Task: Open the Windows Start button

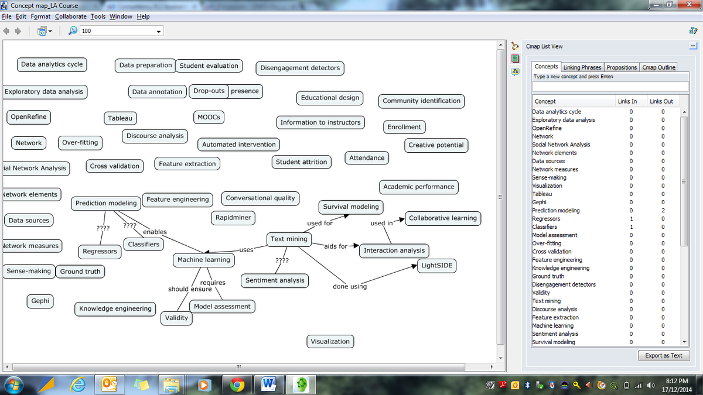Action: [13, 384]
